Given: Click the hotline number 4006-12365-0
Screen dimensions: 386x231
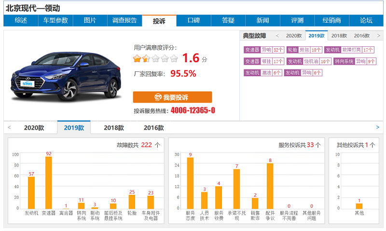Looking at the screenshot, I should pos(193,110).
